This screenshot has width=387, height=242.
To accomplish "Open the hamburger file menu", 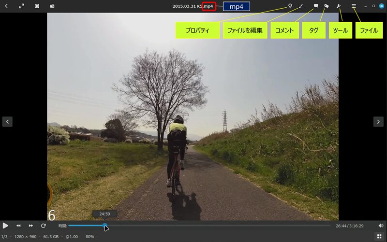I will pyautogui.click(x=354, y=6).
